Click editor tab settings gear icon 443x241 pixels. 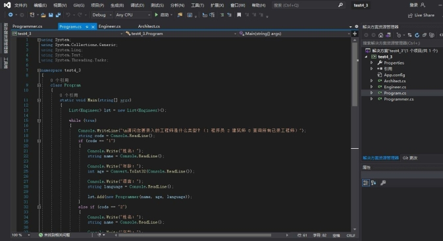(x=357, y=26)
